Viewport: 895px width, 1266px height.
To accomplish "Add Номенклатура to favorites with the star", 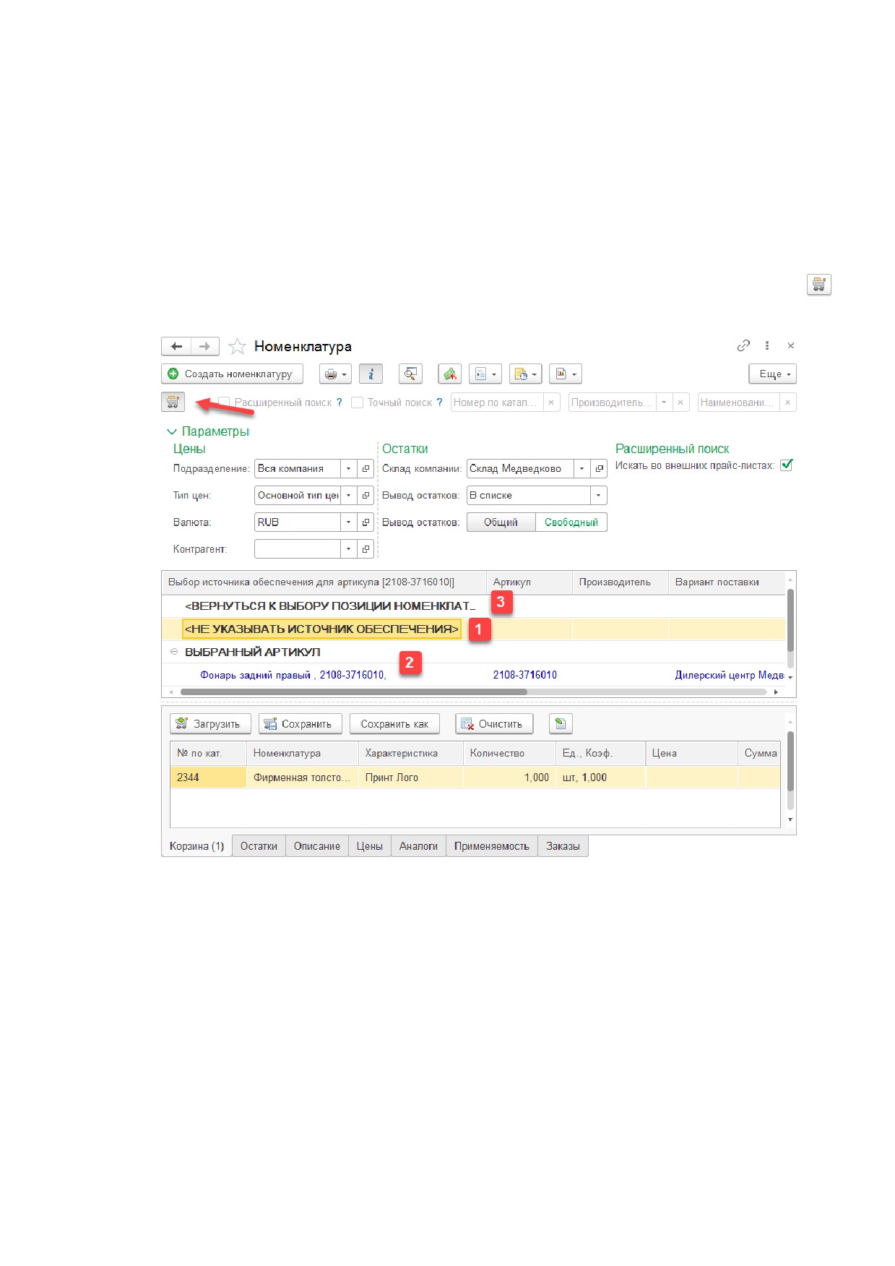I will (x=237, y=347).
